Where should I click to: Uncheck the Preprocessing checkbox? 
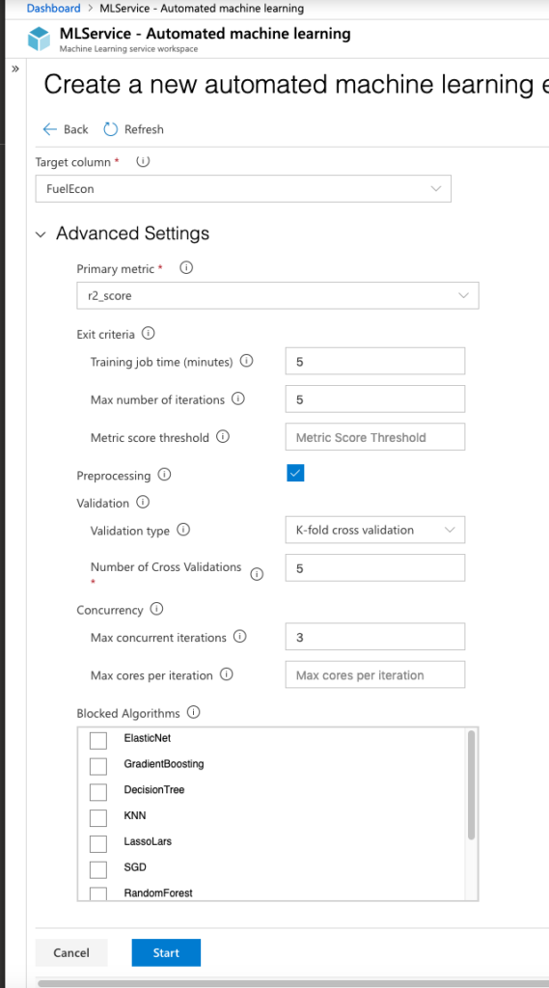pos(295,473)
